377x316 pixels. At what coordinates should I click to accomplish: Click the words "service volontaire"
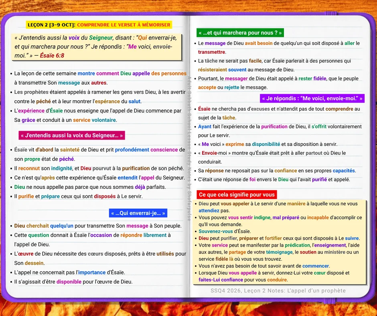pyautogui.click(x=95, y=120)
